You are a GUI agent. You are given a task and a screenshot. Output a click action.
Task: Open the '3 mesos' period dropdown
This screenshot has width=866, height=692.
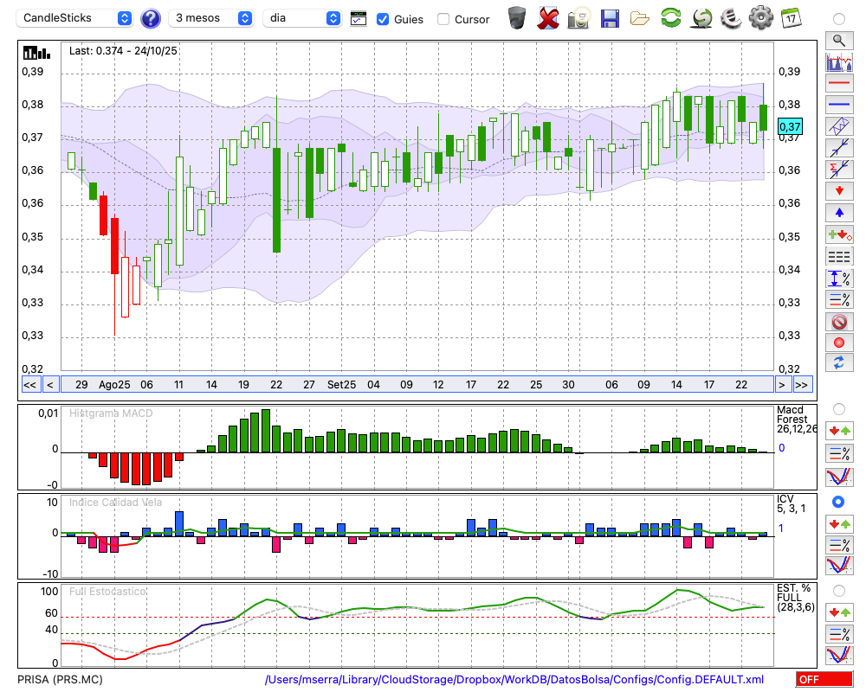pyautogui.click(x=210, y=18)
